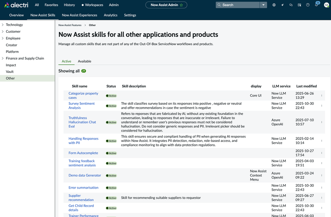The width and height of the screenshot is (331, 217).
Task: Open the search scope dropdown arrow
Action: 263,5
